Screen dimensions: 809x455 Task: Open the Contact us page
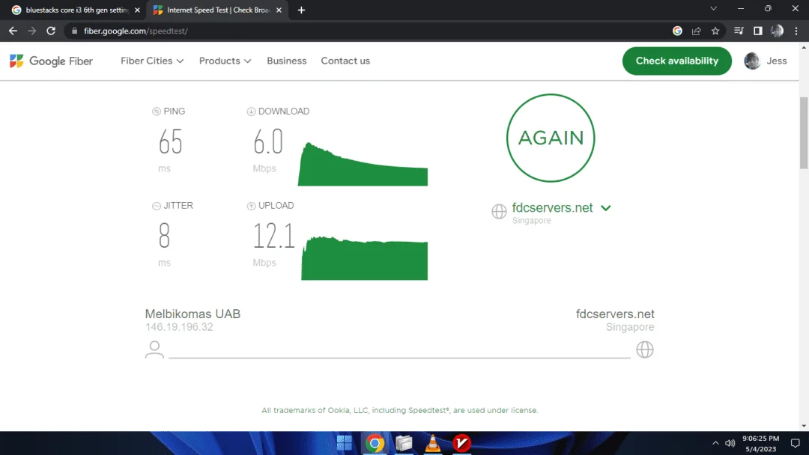click(345, 61)
